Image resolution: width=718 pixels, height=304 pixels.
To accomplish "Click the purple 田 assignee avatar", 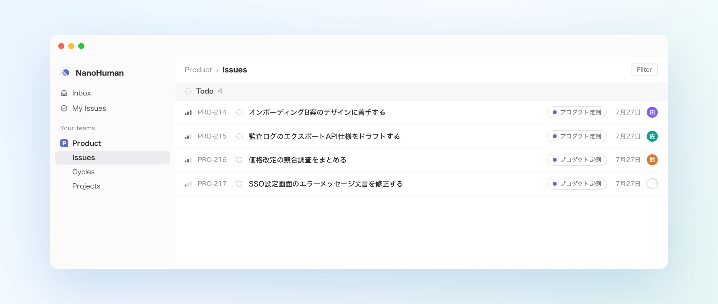I will click(x=652, y=112).
